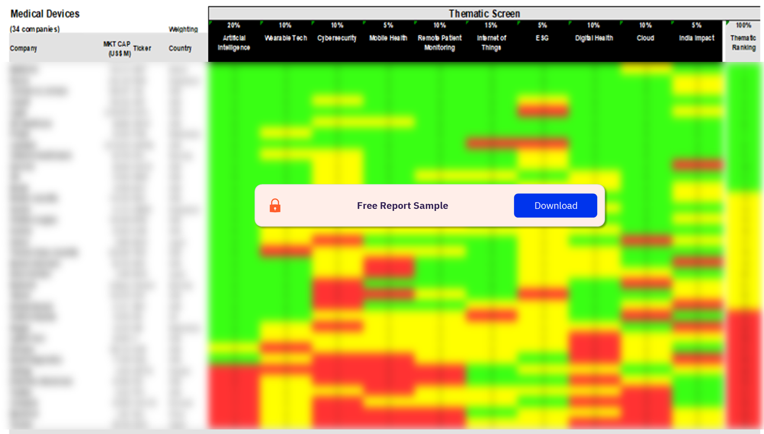Screen dimensions: 764x434
Task: Click the 20% weighting above Artificial Intelligence
Action: coord(234,25)
